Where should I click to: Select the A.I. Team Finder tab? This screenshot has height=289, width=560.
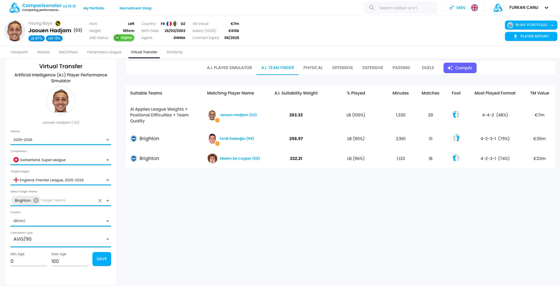click(277, 67)
